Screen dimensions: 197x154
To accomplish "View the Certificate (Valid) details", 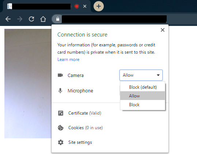I will pos(85,113).
